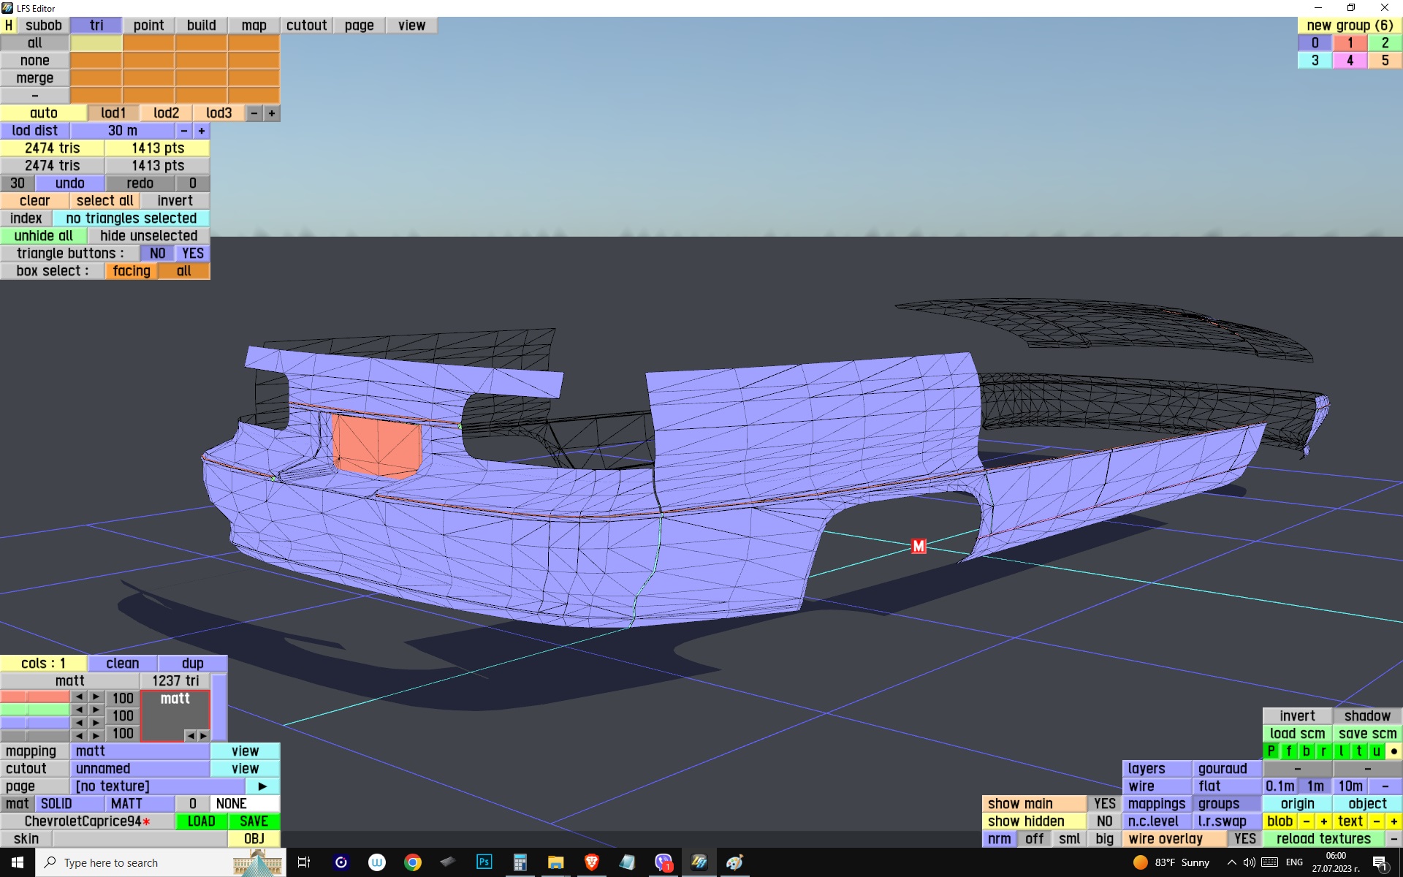Toggle show hidden NO button
The height and width of the screenshot is (877, 1403).
[x=1104, y=821]
